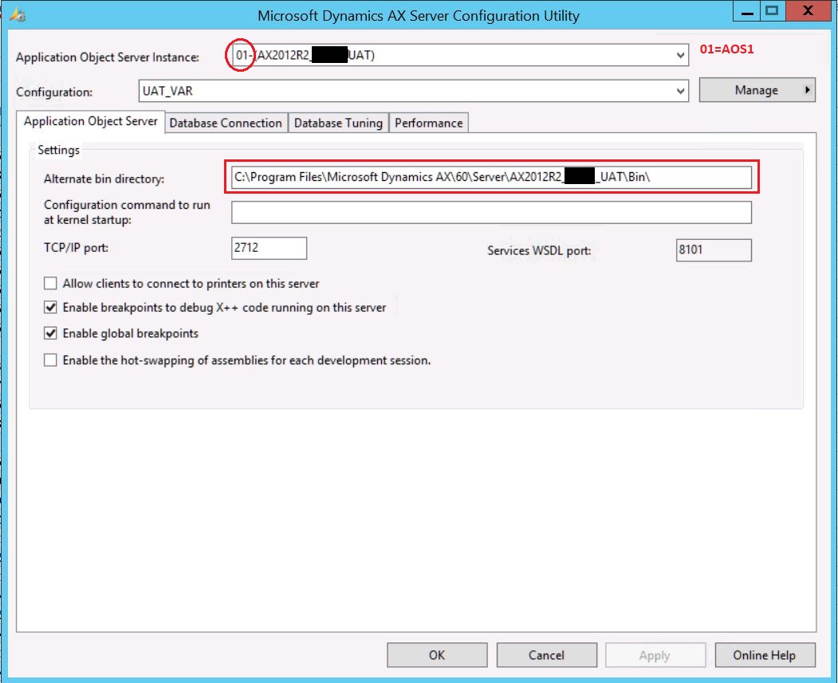Uncheck Enable global breakpoints
The image size is (838, 683).
pyautogui.click(x=50, y=333)
